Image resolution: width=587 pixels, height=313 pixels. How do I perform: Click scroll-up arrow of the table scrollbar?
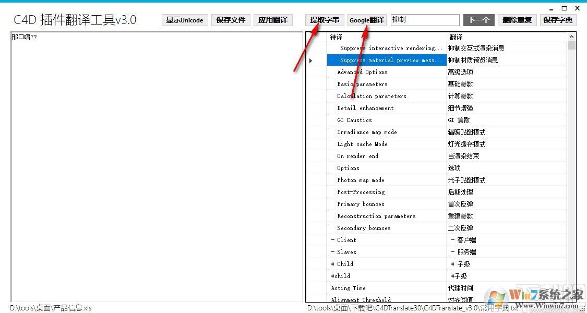[x=571, y=37]
